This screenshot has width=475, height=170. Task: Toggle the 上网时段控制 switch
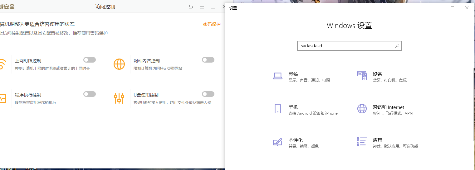point(90,60)
